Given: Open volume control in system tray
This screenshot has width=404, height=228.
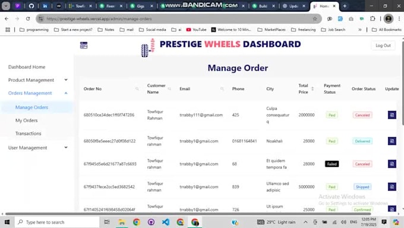Looking at the screenshot, I should pos(343,222).
